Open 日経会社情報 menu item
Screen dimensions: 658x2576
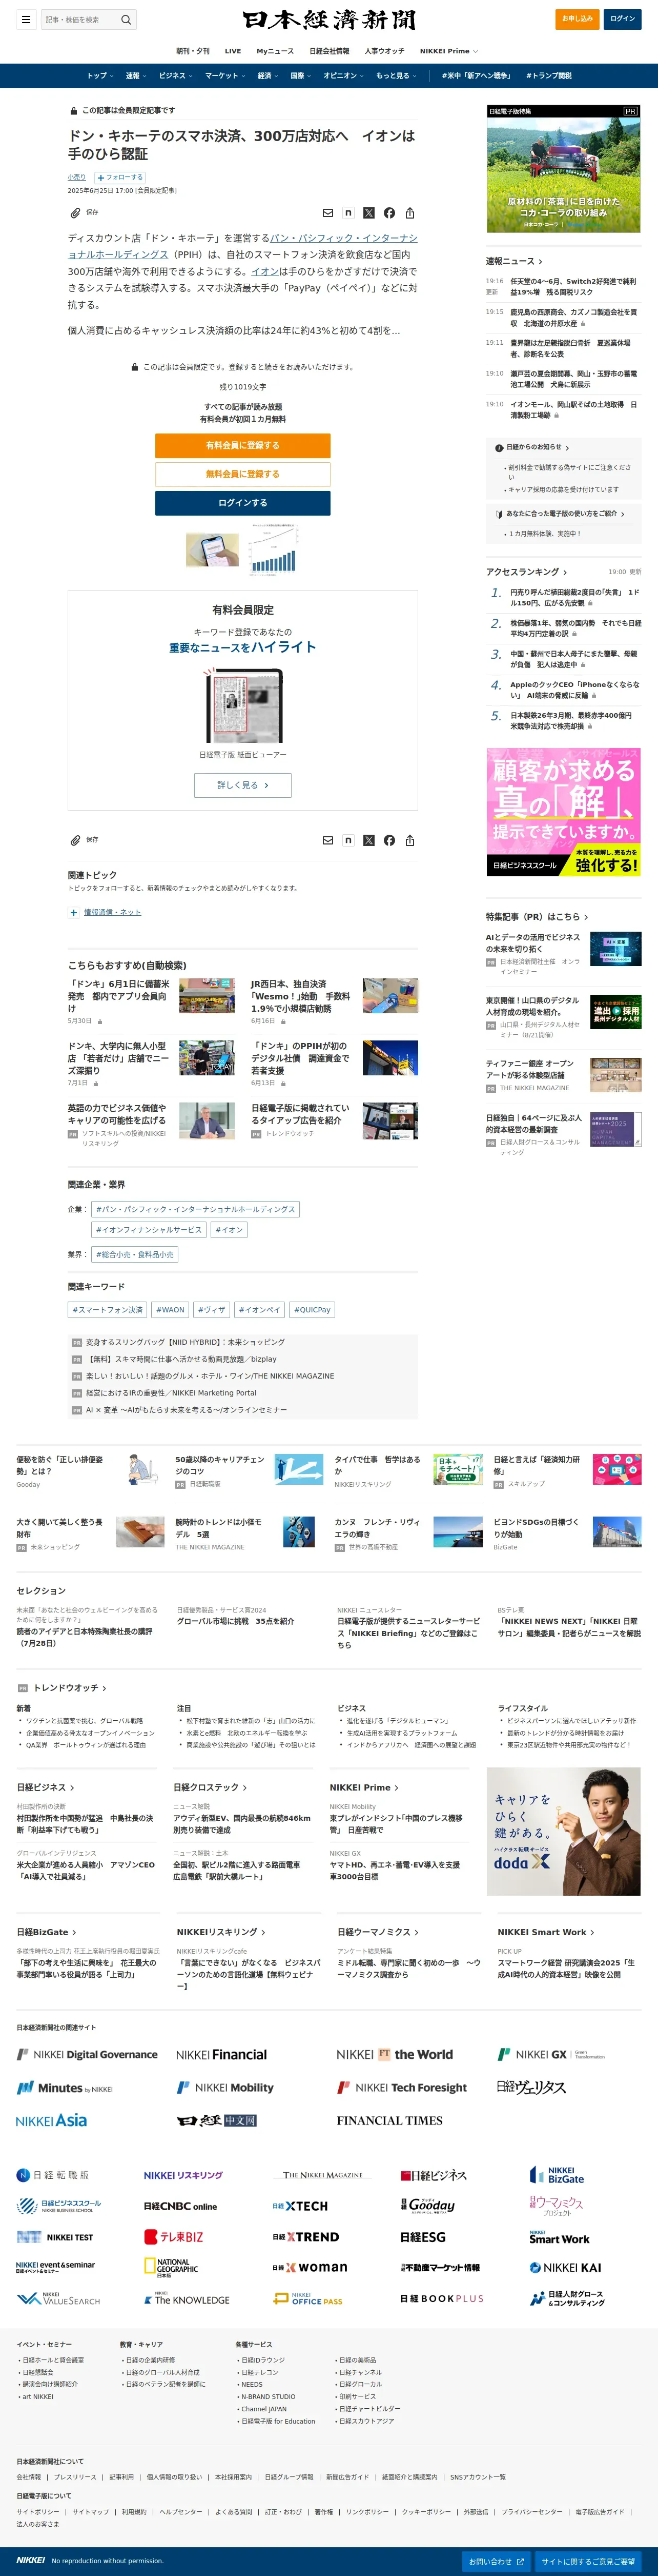(330, 51)
